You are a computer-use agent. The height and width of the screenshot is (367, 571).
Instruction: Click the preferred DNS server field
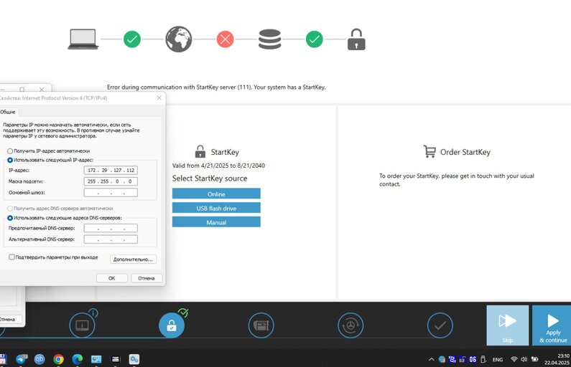point(111,228)
